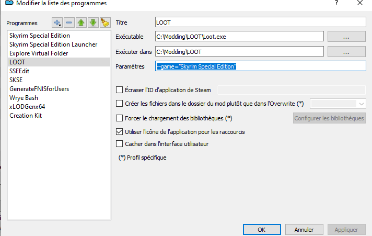Select SKSE in the programs list
The height and width of the screenshot is (236, 372).
59,80
